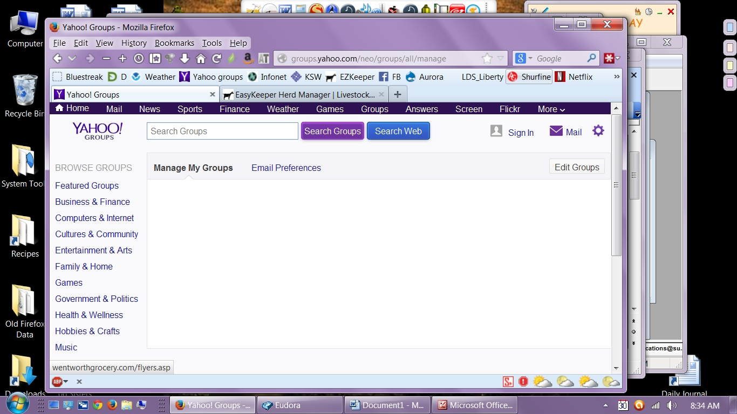Zoom in with the plus toolbar icon
This screenshot has height=414, width=737.
(x=122, y=58)
